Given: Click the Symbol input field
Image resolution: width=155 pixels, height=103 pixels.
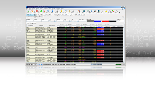Looking at the screenshot, I should tap(30, 21).
